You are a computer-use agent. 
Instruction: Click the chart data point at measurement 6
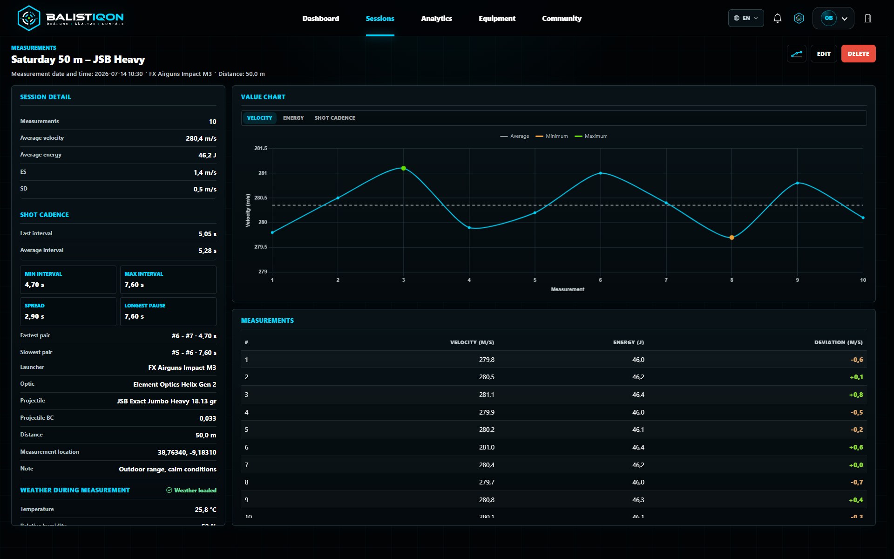pos(600,173)
